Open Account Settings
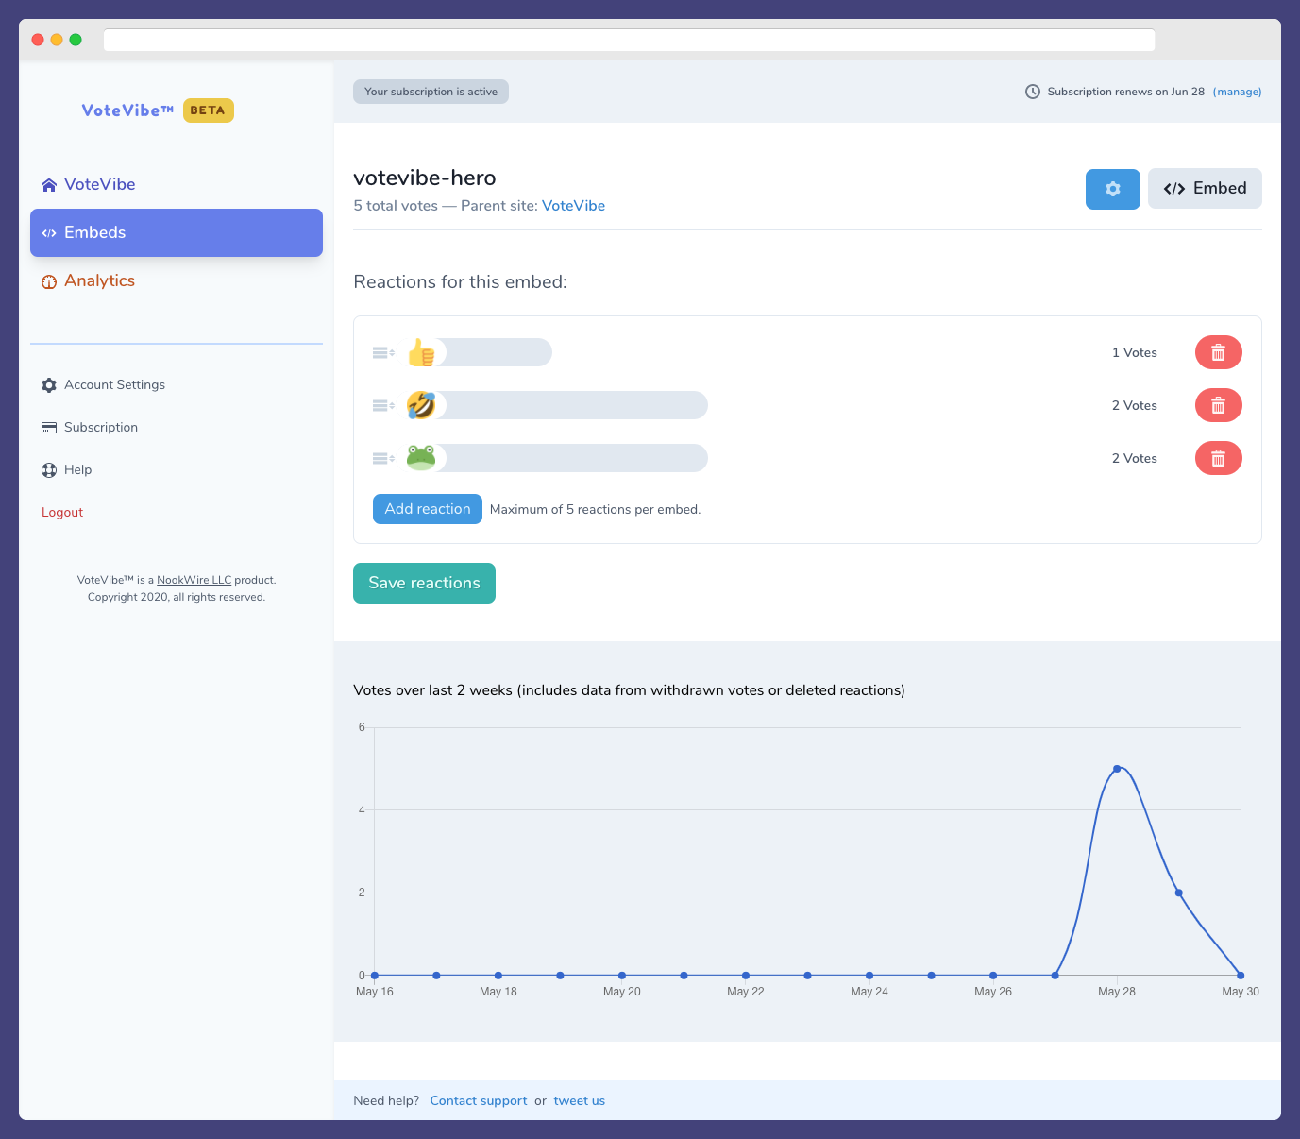The width and height of the screenshot is (1300, 1139). pyautogui.click(x=114, y=384)
